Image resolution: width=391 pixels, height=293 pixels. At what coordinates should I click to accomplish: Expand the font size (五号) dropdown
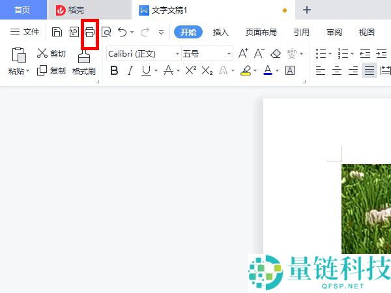[x=229, y=54]
